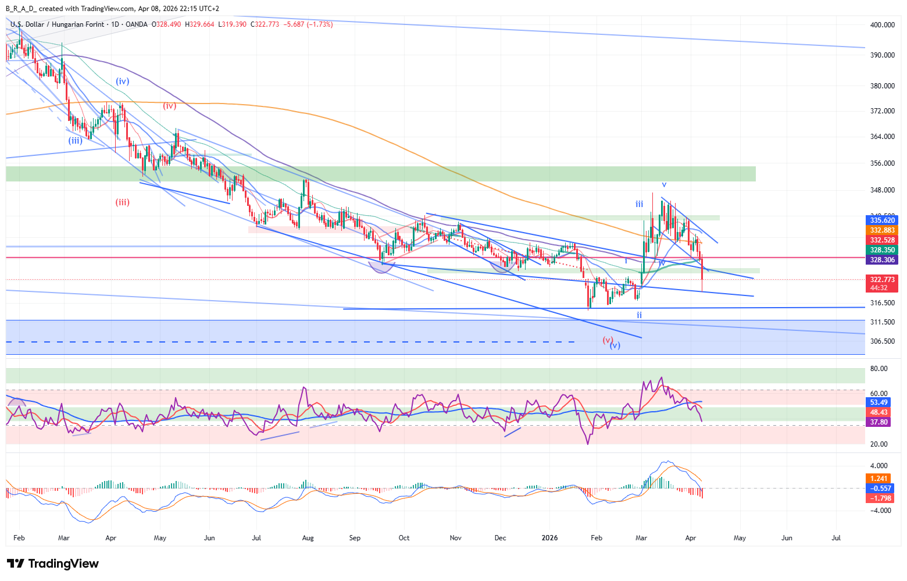Click the red (iv) wave label
907x581 pixels.
coord(169,106)
